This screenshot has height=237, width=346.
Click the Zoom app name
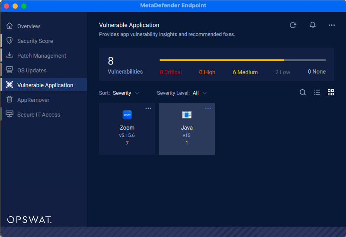127,127
